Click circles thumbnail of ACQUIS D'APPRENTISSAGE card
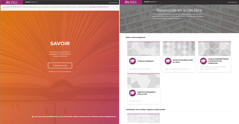The width and height of the screenshot is (239, 124). tap(215, 49)
